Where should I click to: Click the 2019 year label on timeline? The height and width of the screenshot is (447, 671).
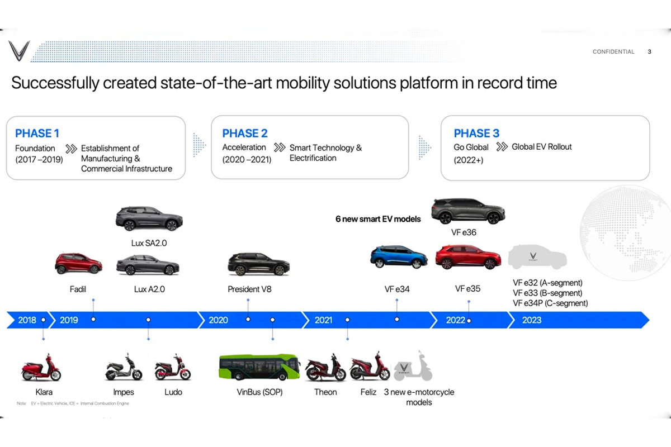(x=69, y=320)
